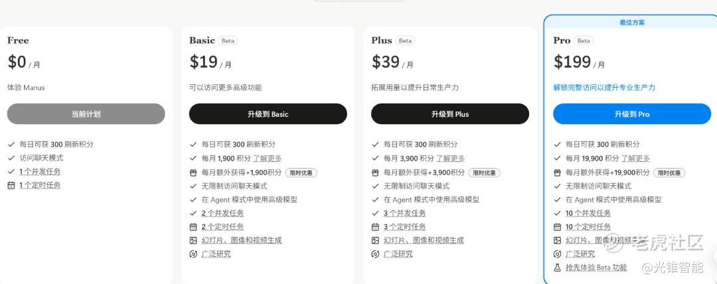Screen dimensions: 717x284
Task: Click the flask icon next to 抢先体验 Beta 功能
Action: tap(558, 267)
